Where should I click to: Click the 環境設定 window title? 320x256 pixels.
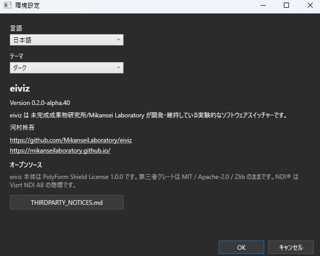27,5
